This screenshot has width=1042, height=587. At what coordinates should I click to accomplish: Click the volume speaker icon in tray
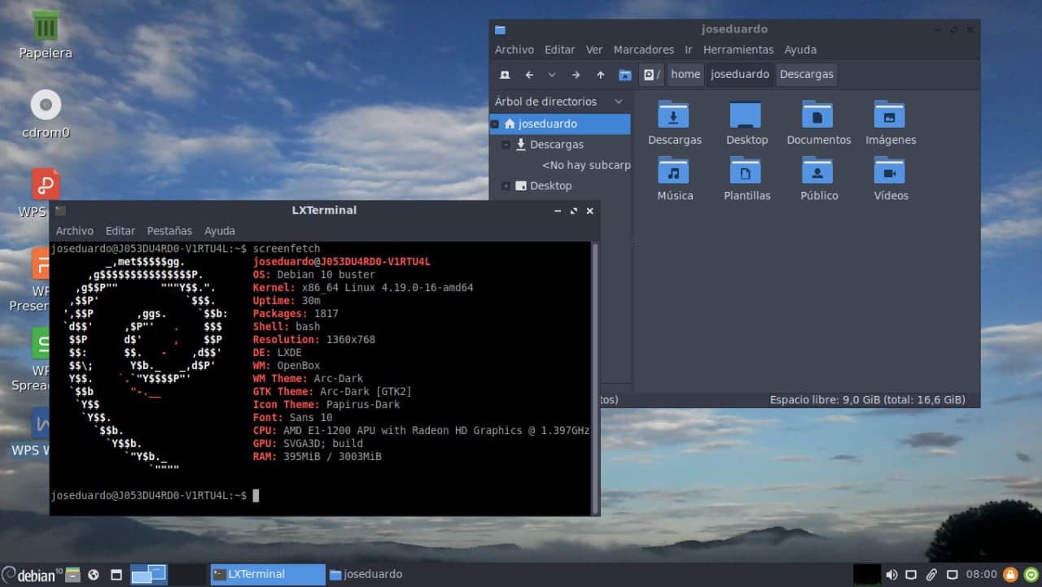pyautogui.click(x=891, y=575)
